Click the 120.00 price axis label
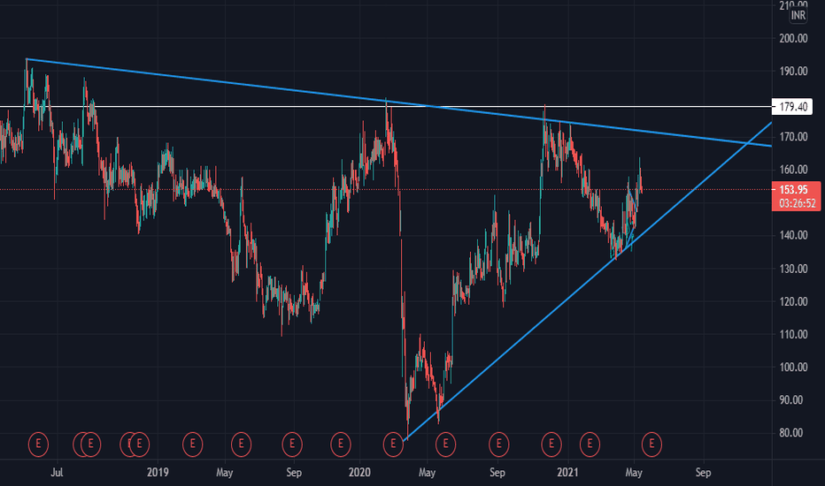This screenshot has width=825, height=486. point(793,301)
